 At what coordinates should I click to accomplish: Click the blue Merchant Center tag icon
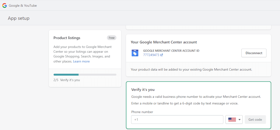coord(135,53)
